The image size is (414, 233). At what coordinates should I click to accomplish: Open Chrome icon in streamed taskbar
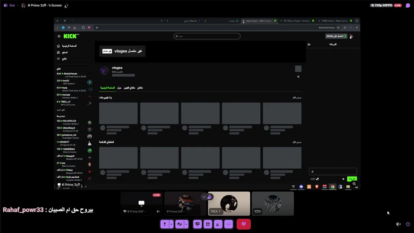(332, 187)
